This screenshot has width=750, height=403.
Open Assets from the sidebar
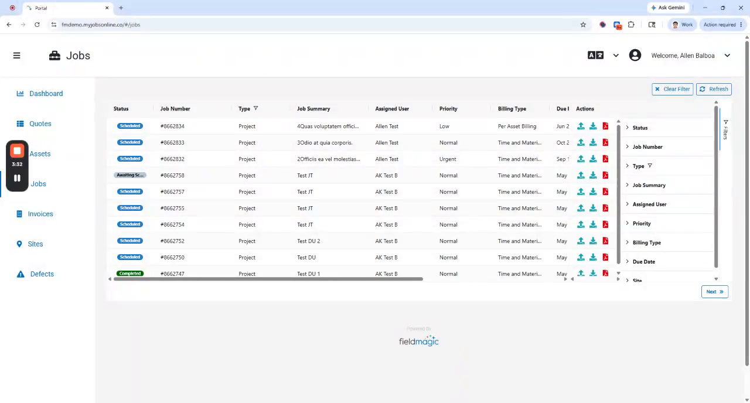pyautogui.click(x=40, y=153)
